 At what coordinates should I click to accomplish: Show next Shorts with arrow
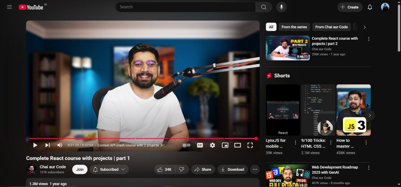(x=370, y=115)
